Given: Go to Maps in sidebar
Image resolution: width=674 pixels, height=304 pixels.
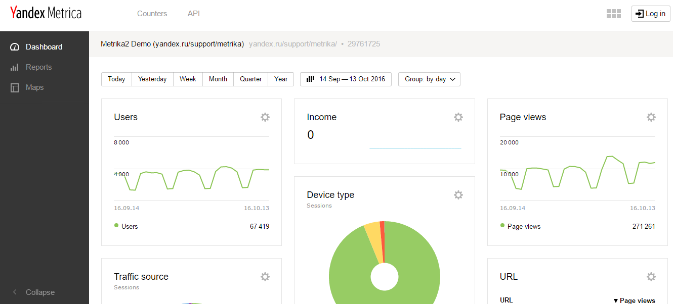Looking at the screenshot, I should tap(34, 87).
